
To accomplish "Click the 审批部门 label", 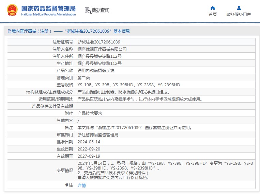I will click(x=65, y=135).
